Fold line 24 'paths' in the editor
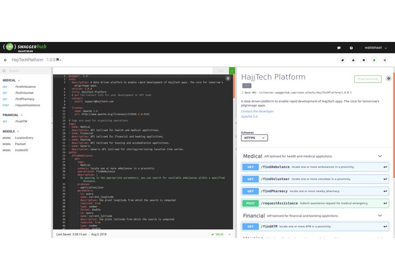Viewport: 395px width, 280px height. (66, 152)
